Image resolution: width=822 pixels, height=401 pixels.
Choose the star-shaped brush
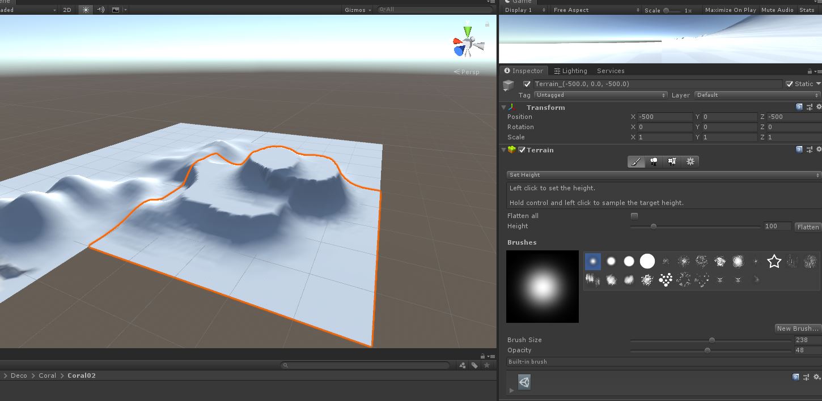pos(774,261)
